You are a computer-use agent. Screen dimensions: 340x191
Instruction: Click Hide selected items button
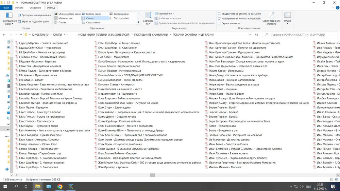tap(271, 19)
